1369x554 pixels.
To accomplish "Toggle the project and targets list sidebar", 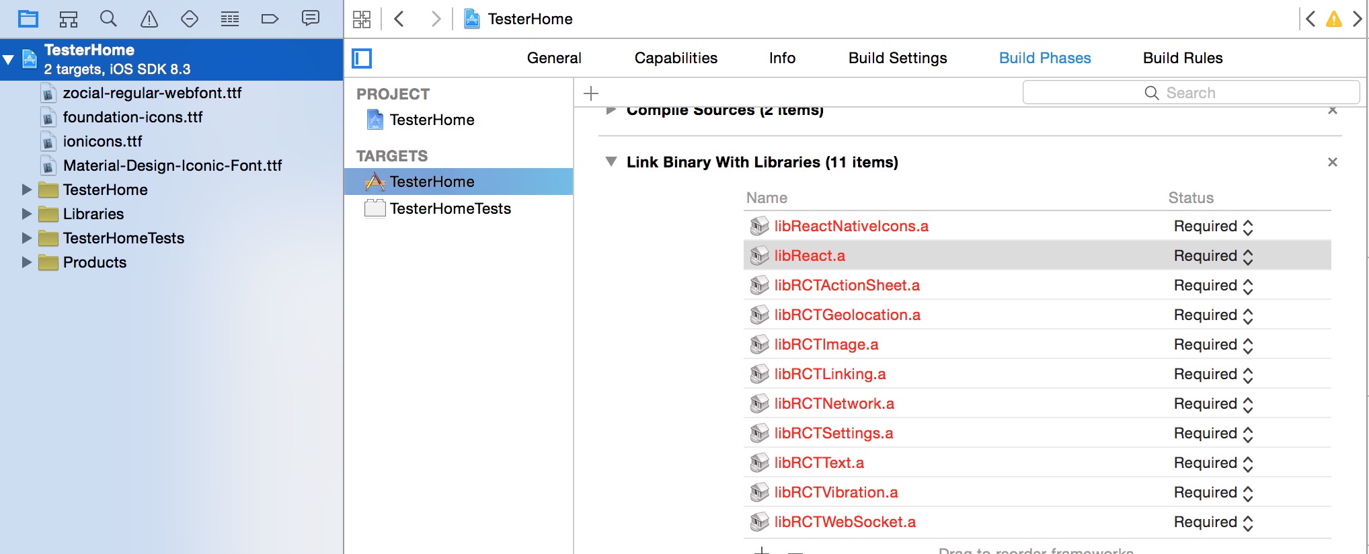I will point(362,58).
